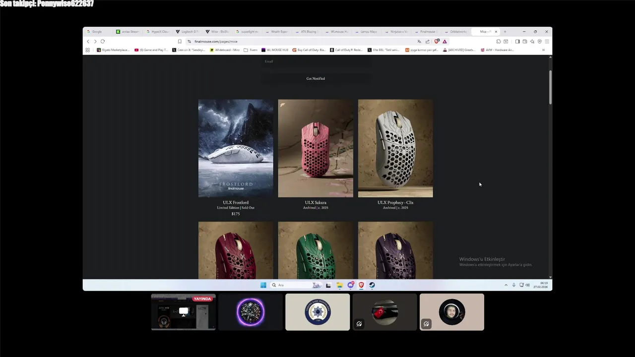The height and width of the screenshot is (357, 635).
Task: Select the Frostlord mouse product image
Action: (x=236, y=148)
